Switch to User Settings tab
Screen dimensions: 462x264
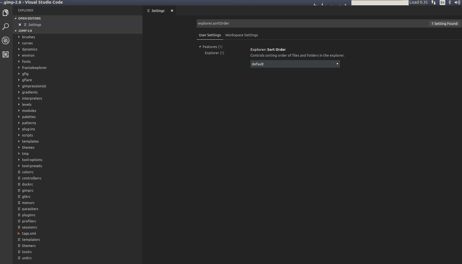210,35
